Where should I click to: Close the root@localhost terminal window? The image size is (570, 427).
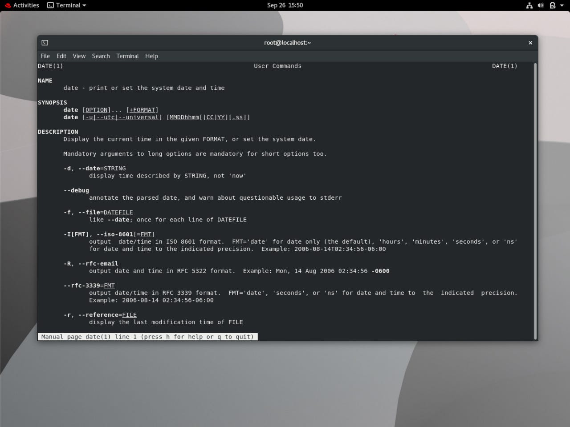tap(530, 43)
